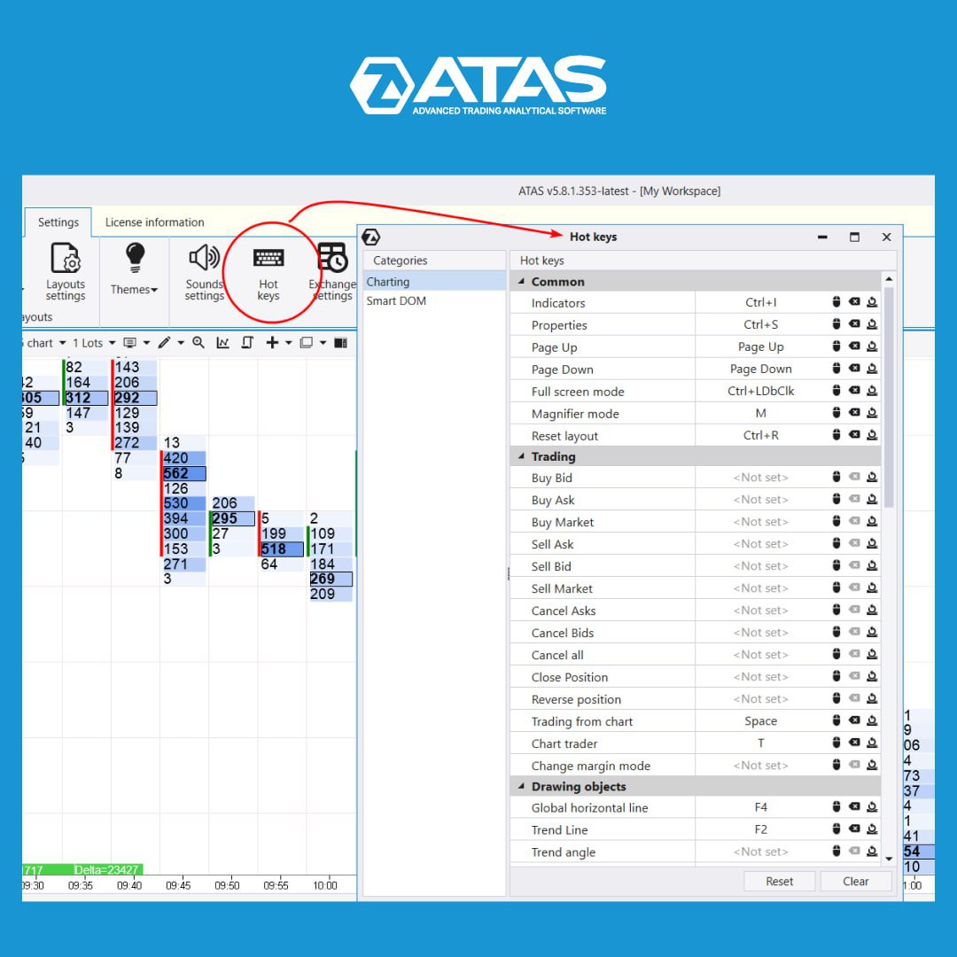The height and width of the screenshot is (957, 957).
Task: Clear the Trading from chart Space hotkey
Action: coord(854,720)
